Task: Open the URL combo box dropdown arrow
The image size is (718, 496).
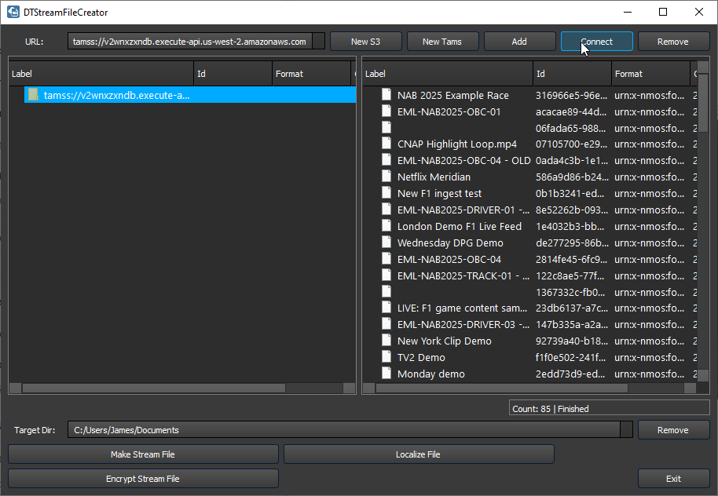Action: click(318, 42)
